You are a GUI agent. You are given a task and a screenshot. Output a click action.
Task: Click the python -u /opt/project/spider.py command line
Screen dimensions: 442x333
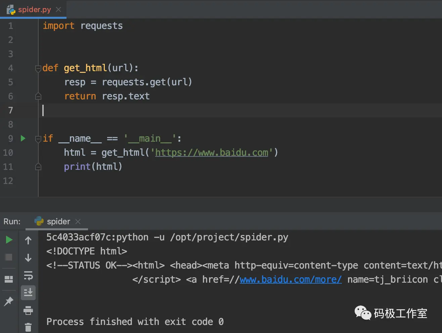167,237
